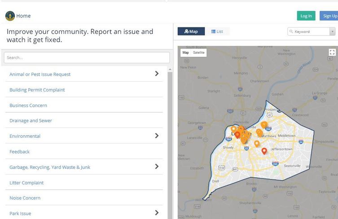The image size is (338, 219).
Task: Switch to the Map view tab
Action: coord(191,31)
